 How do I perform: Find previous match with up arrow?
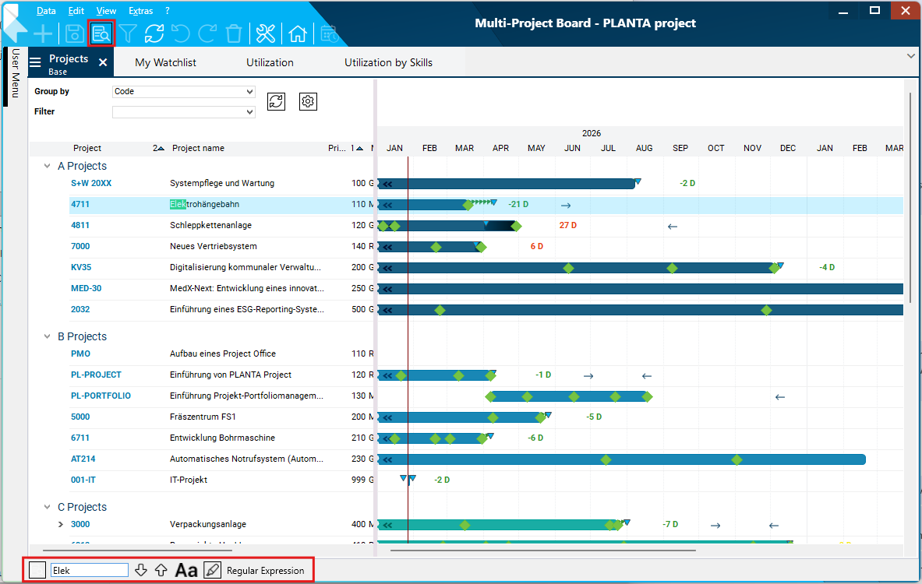[161, 570]
